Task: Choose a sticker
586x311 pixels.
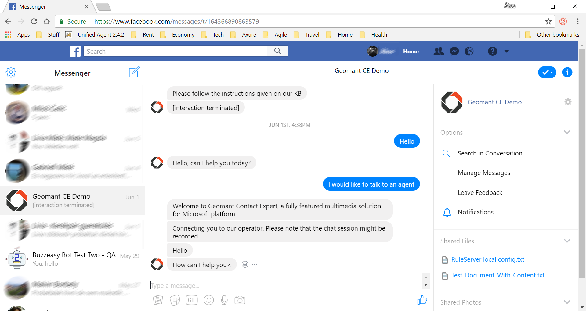Action: point(175,300)
